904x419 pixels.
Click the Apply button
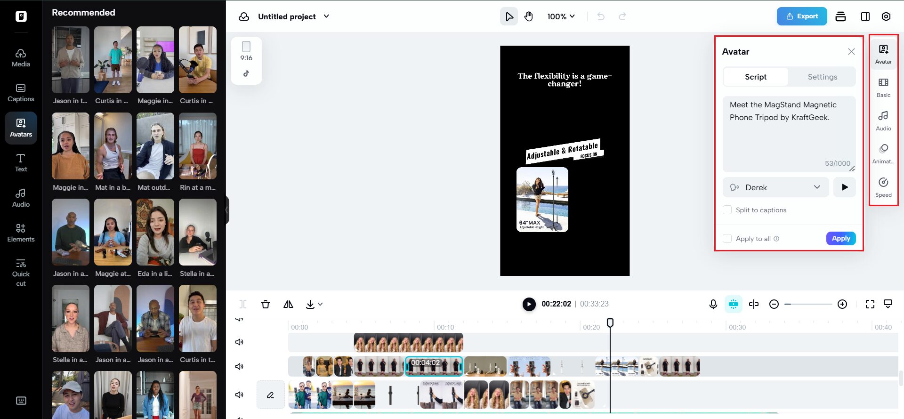(x=841, y=238)
